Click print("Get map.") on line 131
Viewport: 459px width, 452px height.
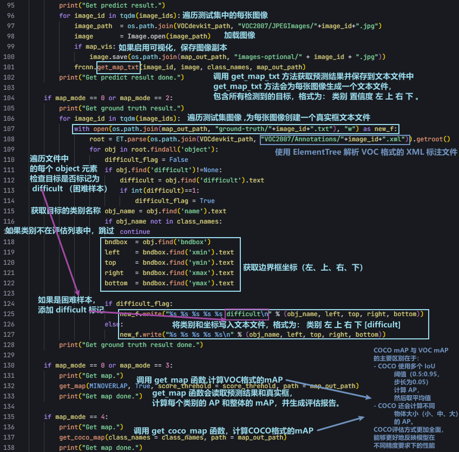pos(91,376)
